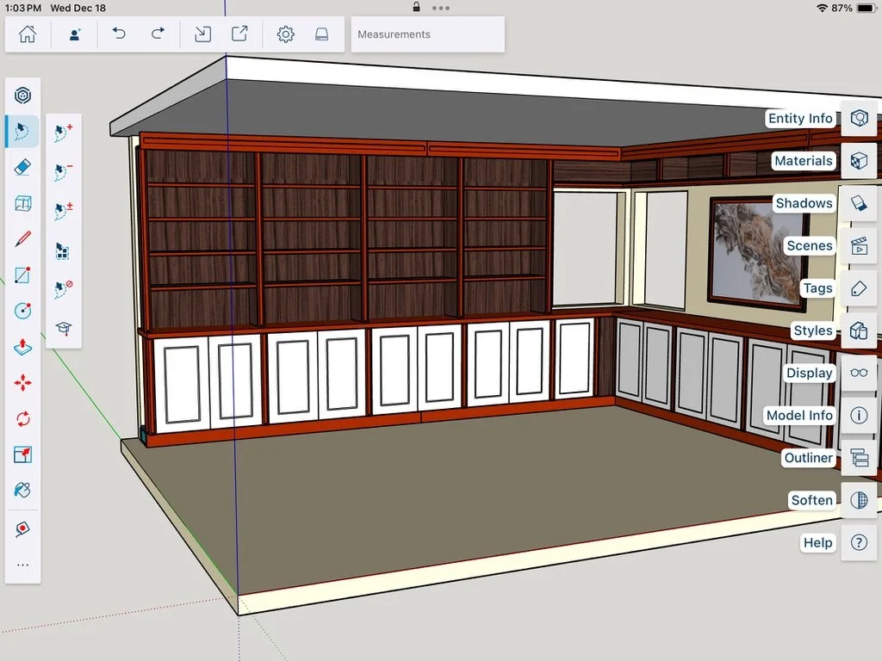Select the Circle/Arc tool
Viewport: 882px width, 661px height.
click(22, 311)
